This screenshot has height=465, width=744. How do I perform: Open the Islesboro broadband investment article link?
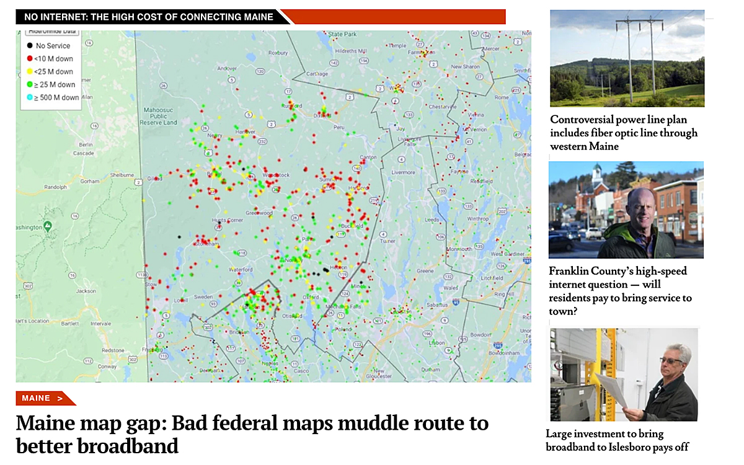pyautogui.click(x=616, y=440)
